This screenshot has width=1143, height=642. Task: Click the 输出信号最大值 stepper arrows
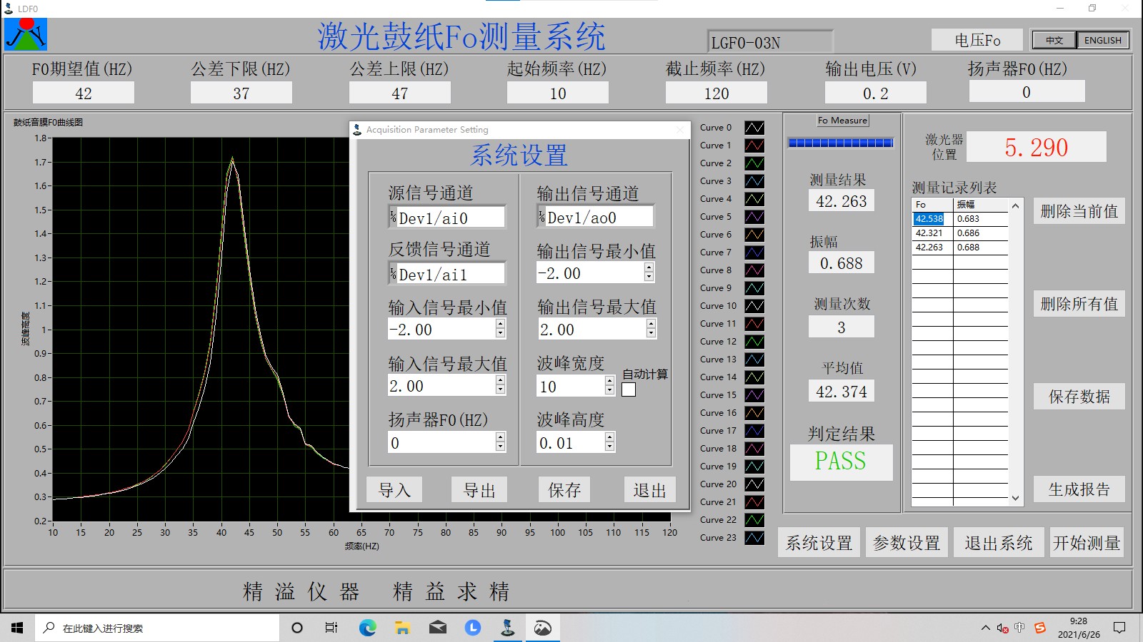click(x=651, y=329)
